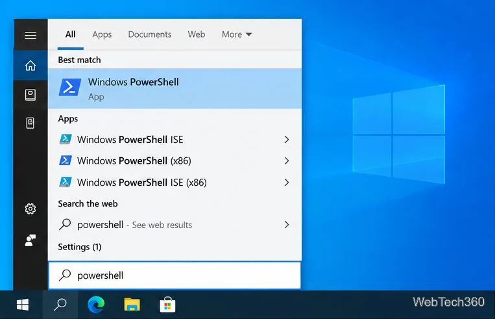Click the Windows PowerShell (x86) icon

66,160
